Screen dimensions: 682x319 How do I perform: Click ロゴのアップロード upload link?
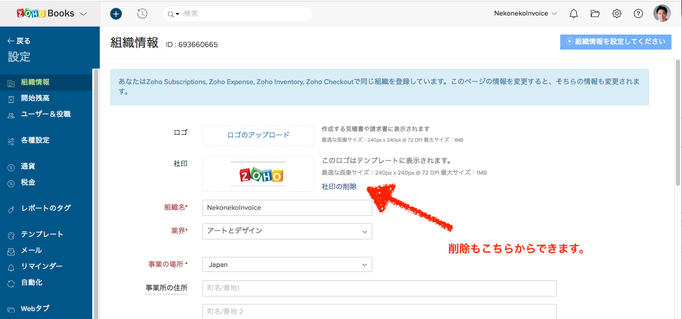pos(258,135)
